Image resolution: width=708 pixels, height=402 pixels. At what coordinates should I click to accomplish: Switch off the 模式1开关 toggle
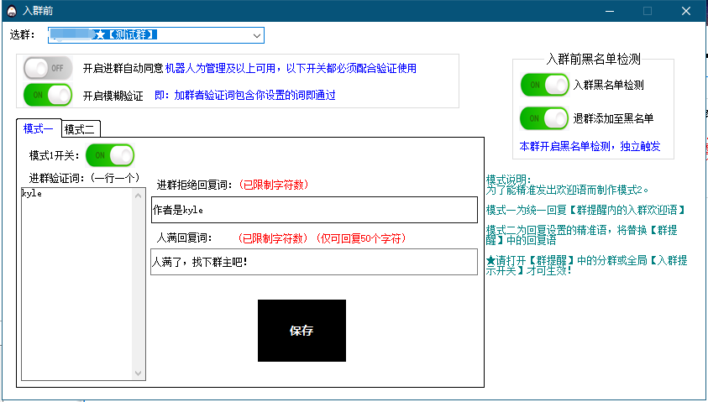click(110, 155)
